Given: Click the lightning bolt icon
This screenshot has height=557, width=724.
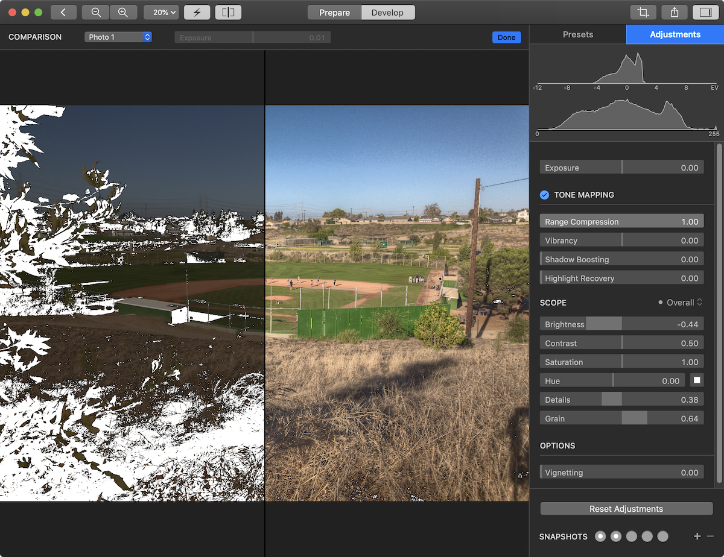Looking at the screenshot, I should coord(197,12).
